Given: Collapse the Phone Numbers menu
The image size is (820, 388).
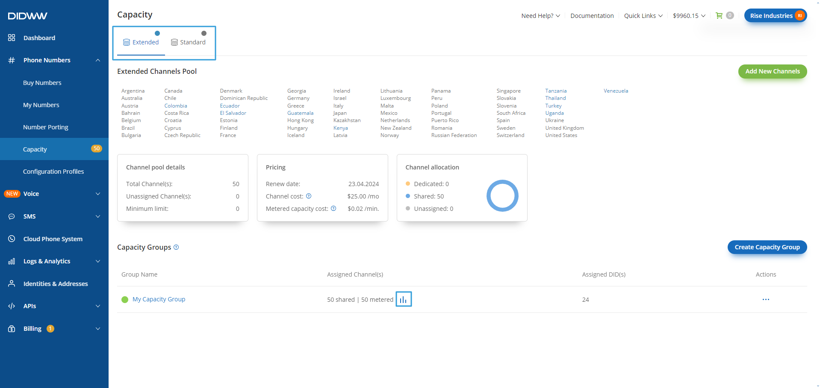Looking at the screenshot, I should click(98, 60).
